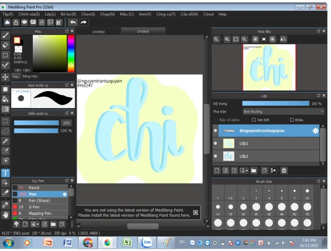Image resolution: width=331 pixels, height=251 pixels.
Task: Select the Pen (Sharp) brush
Action: 40,201
